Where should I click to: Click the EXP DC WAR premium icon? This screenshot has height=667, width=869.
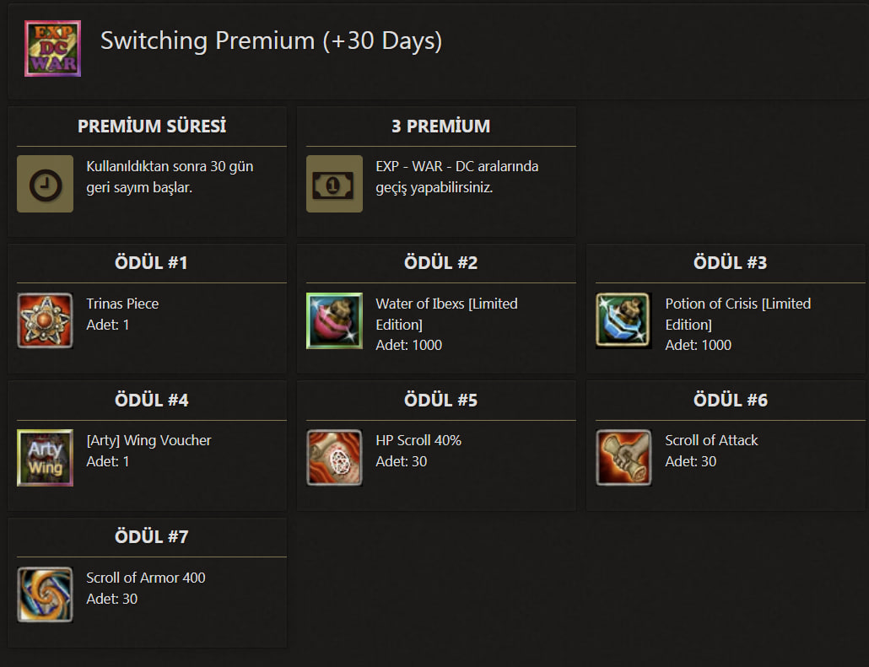click(52, 49)
